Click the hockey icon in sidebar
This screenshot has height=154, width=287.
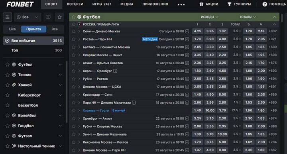click(14, 85)
